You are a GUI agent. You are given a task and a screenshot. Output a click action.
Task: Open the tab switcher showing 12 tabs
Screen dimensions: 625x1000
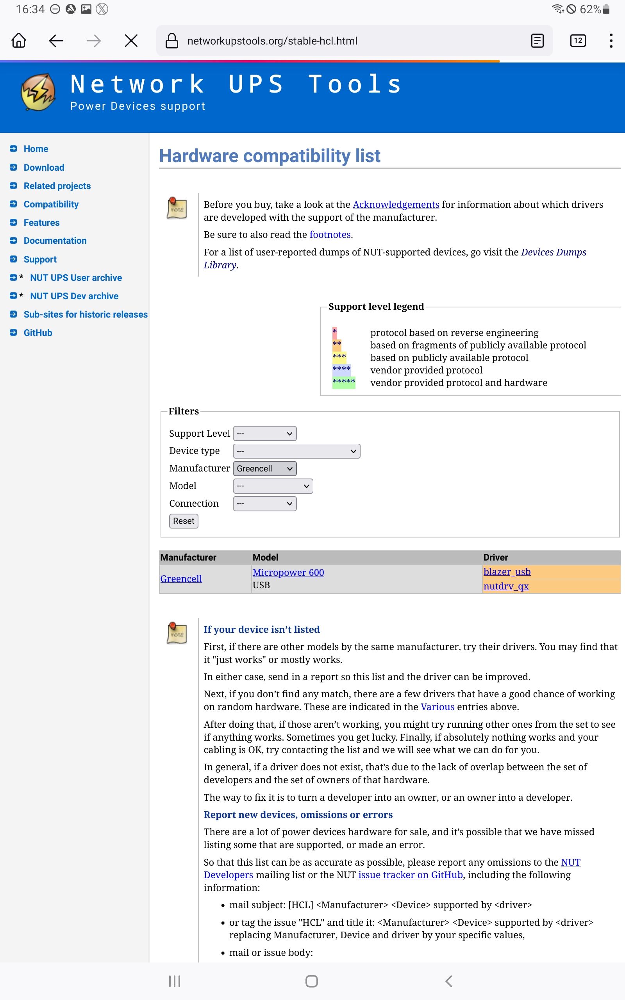(577, 41)
